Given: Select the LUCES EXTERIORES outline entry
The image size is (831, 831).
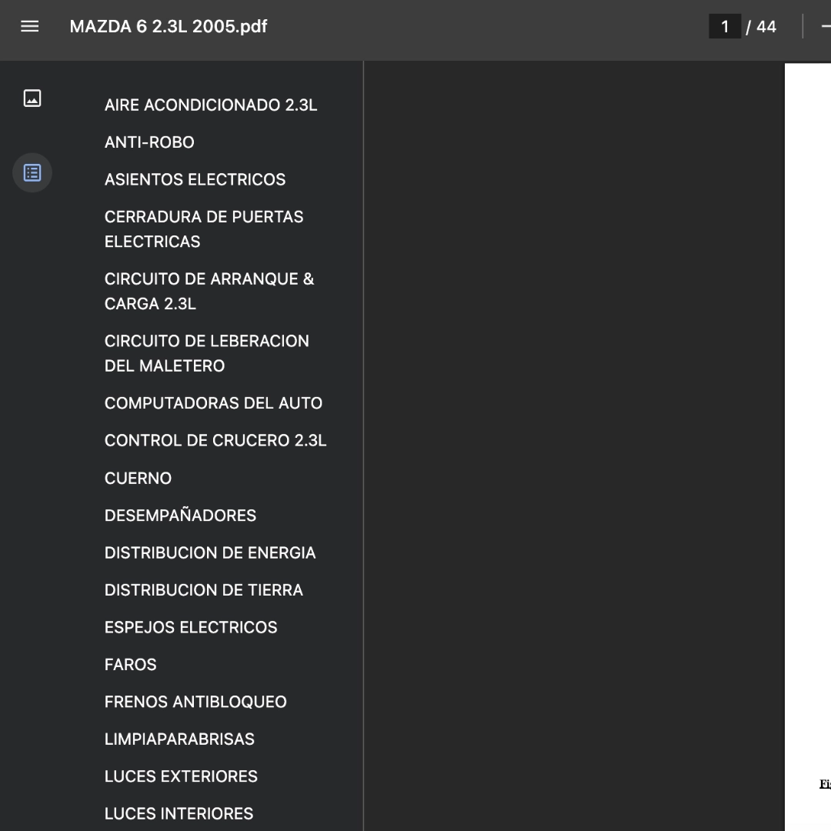Looking at the screenshot, I should [182, 776].
